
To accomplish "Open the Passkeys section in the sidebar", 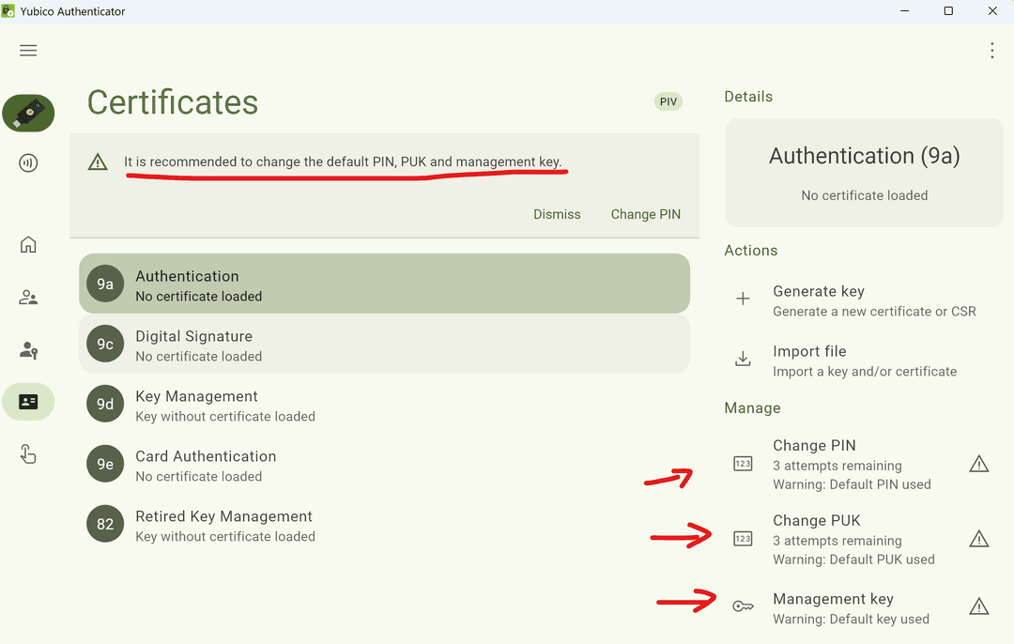I will tap(28, 350).
